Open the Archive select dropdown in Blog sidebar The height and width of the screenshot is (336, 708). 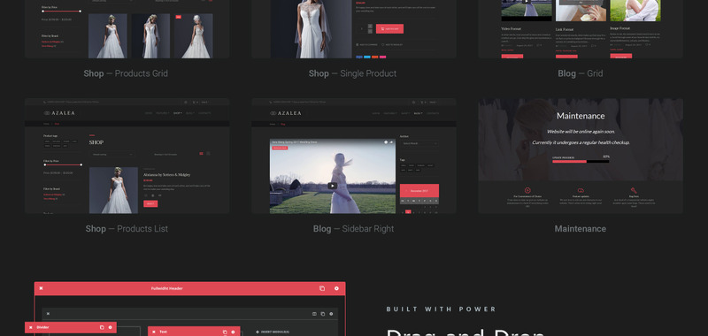tap(419, 143)
